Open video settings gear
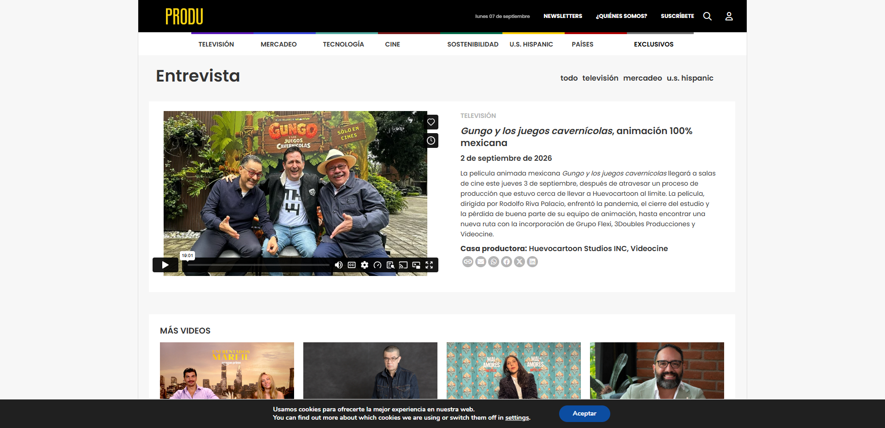The width and height of the screenshot is (885, 428). [365, 265]
